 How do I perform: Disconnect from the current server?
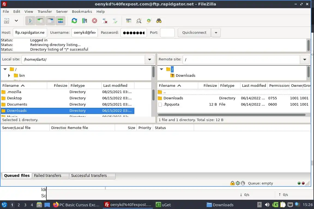(105, 21)
